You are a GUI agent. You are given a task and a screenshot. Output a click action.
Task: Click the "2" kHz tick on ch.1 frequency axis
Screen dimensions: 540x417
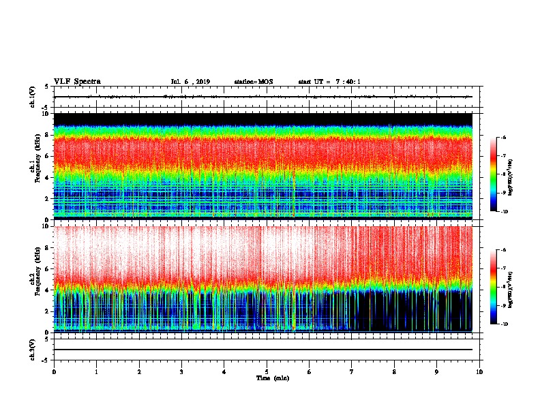coord(47,199)
